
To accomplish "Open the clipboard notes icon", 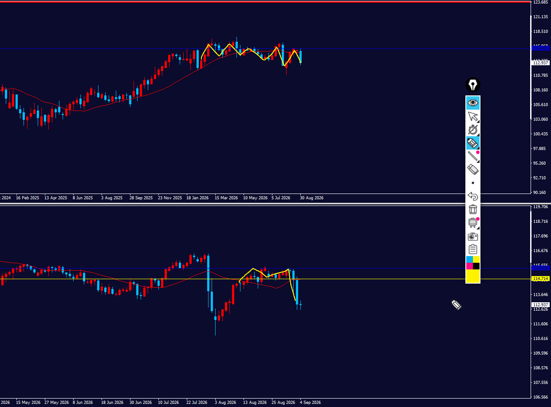I will tap(473, 249).
